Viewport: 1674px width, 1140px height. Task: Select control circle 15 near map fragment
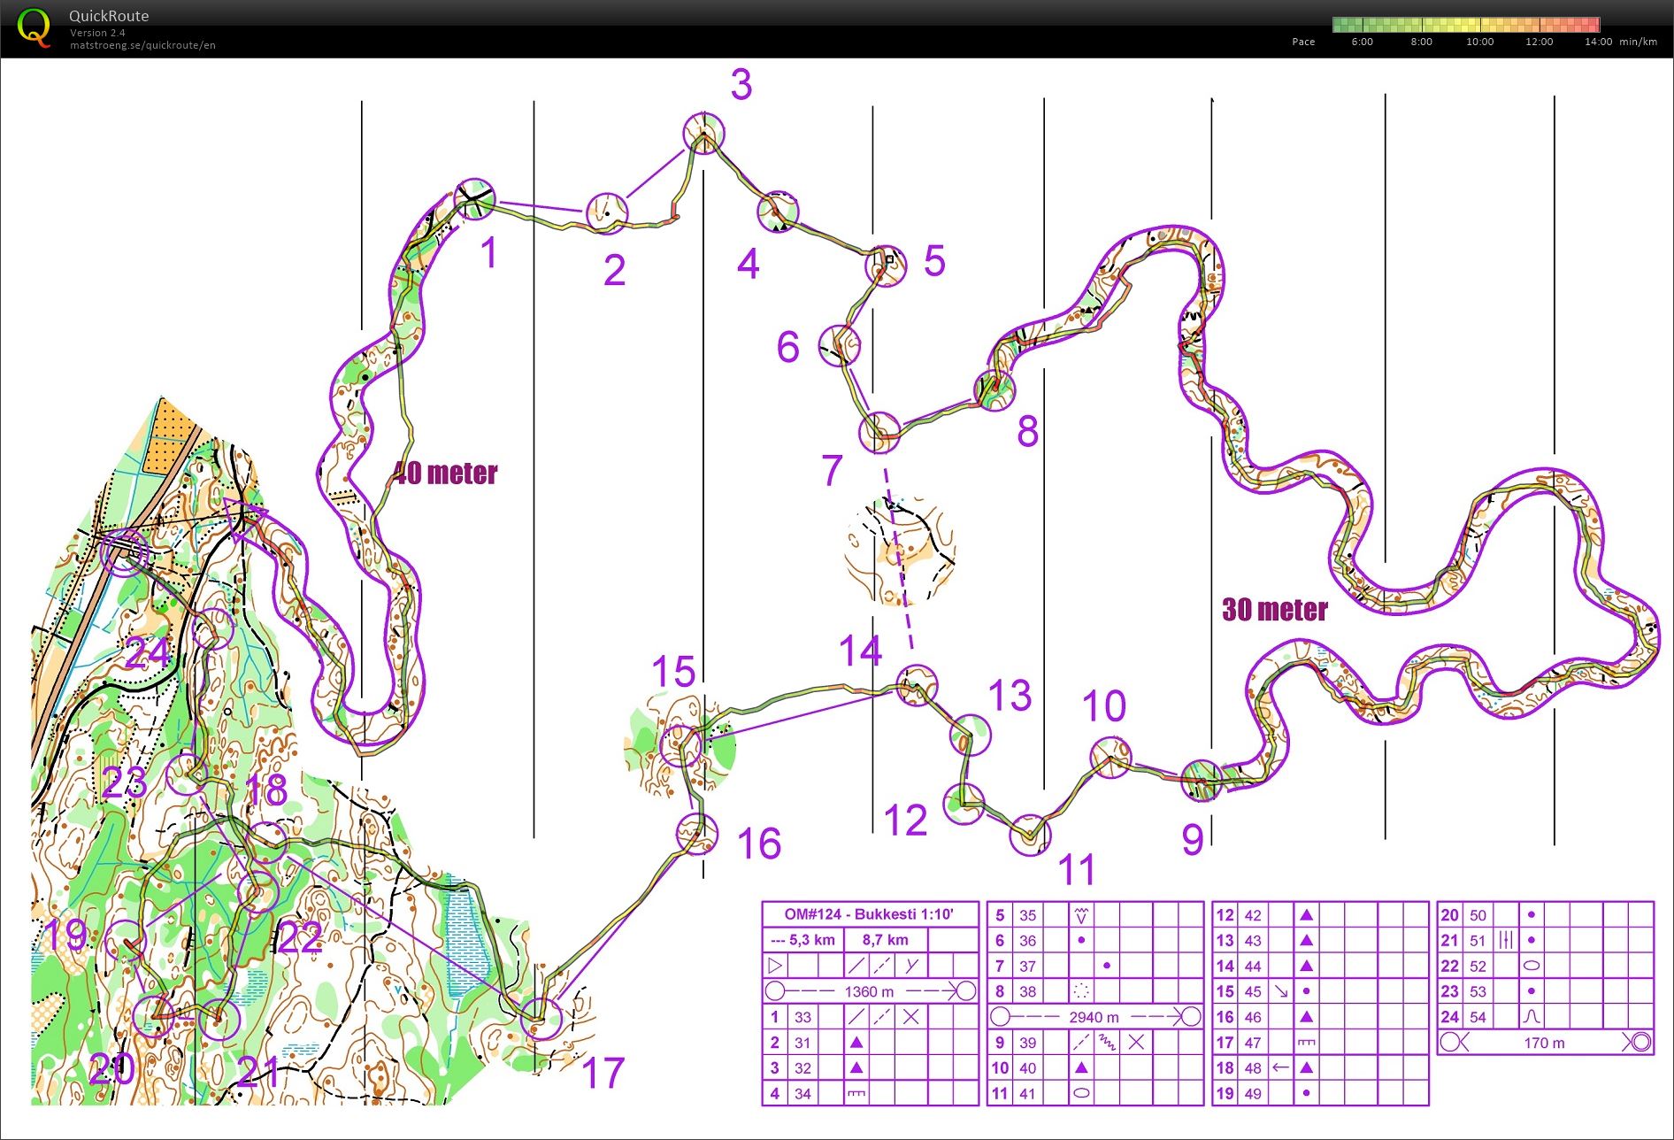(x=680, y=745)
